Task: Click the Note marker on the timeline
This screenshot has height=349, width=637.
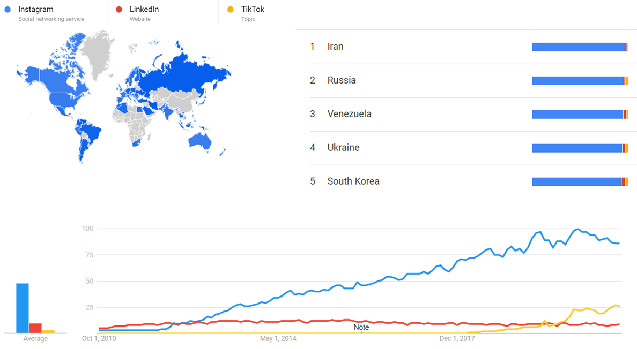Action: 361,327
